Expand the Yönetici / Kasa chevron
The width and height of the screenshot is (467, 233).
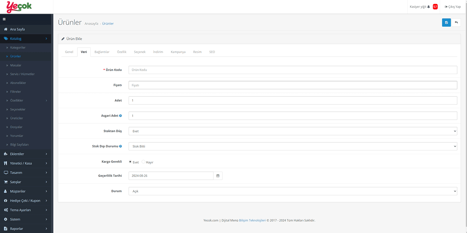click(x=46, y=163)
